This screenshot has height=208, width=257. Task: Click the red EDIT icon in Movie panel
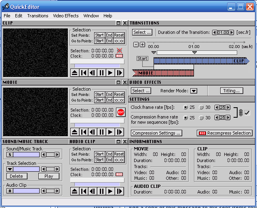click(120, 112)
